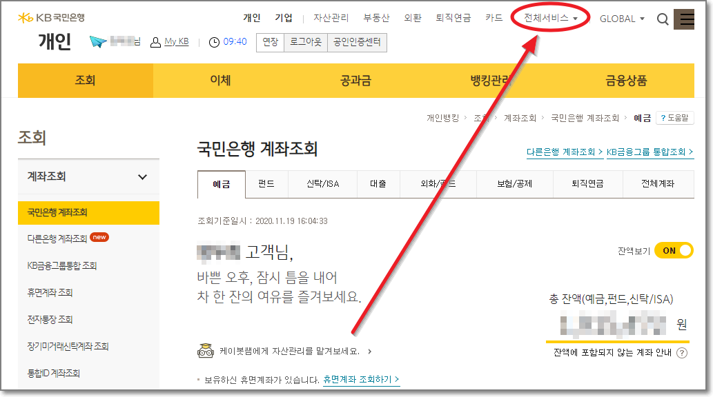713x397 pixels.
Task: Switch to the 퇴직연금 account tab
Action: 587,184
